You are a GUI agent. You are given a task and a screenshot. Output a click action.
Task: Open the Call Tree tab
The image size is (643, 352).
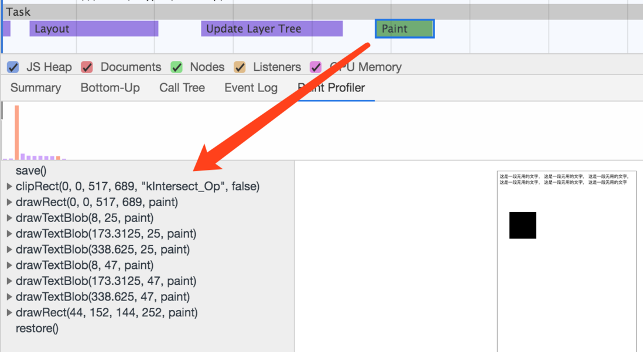coord(182,88)
